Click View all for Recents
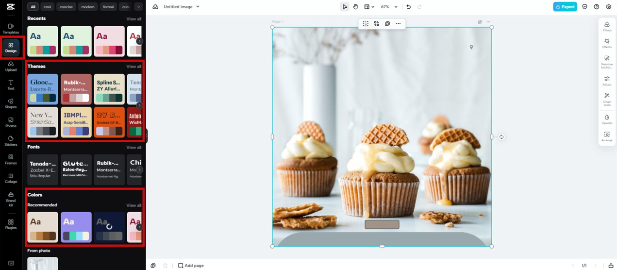 134,19
